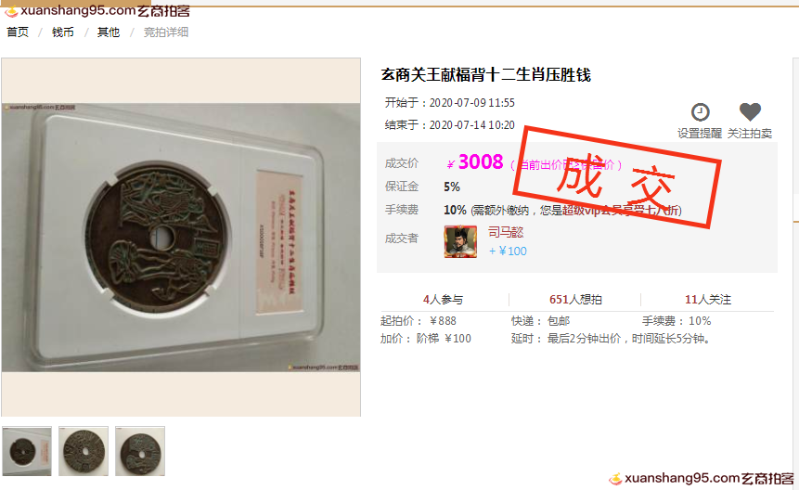
Task: Click the 4人参与 participants tab
Action: point(443,300)
